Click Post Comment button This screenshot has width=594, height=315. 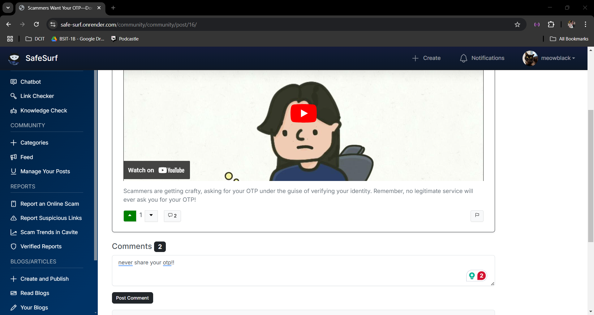(x=132, y=298)
